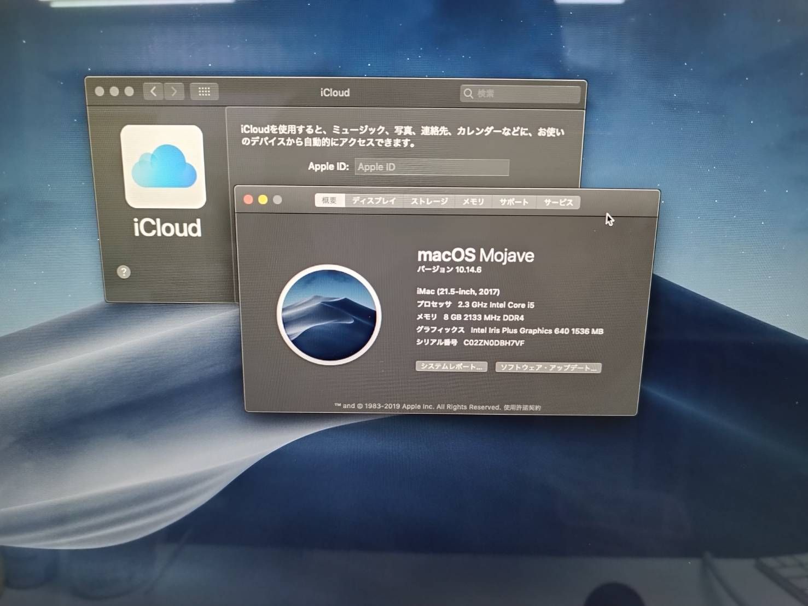Click the 概要 tab
The image size is (808, 606).
pos(328,201)
